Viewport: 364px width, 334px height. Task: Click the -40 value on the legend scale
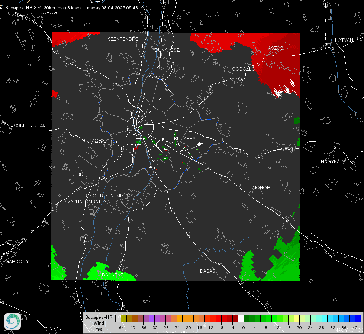click(x=132, y=328)
